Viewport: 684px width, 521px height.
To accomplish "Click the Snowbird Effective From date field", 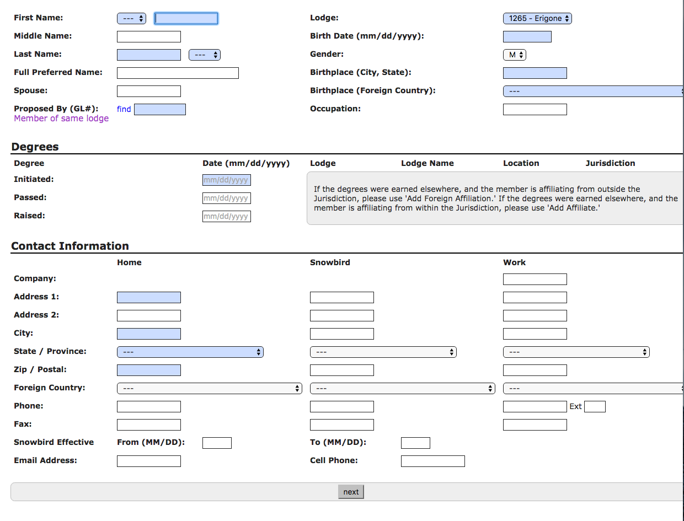I will (x=217, y=443).
